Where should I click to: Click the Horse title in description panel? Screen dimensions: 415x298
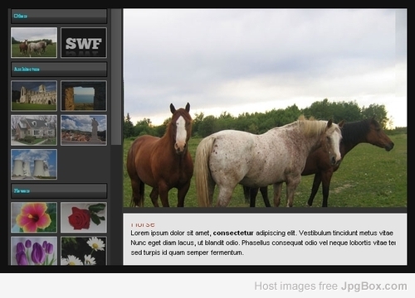[143, 224]
